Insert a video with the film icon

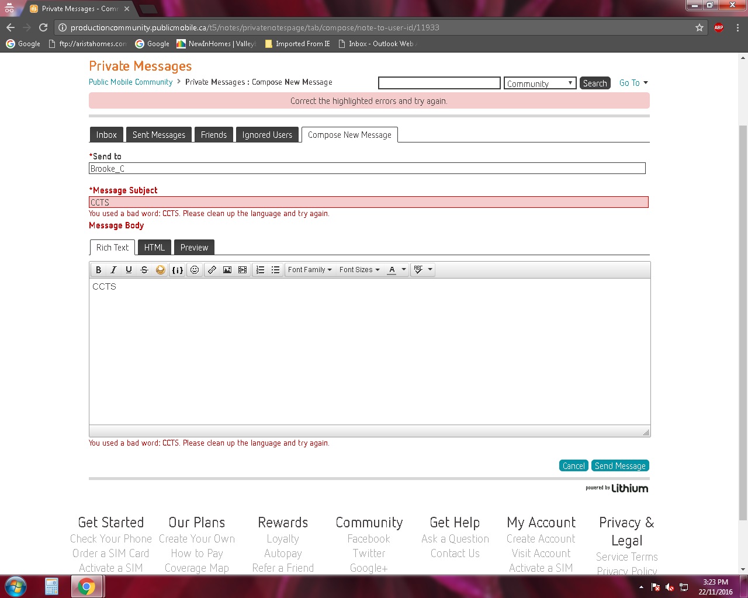(x=243, y=270)
